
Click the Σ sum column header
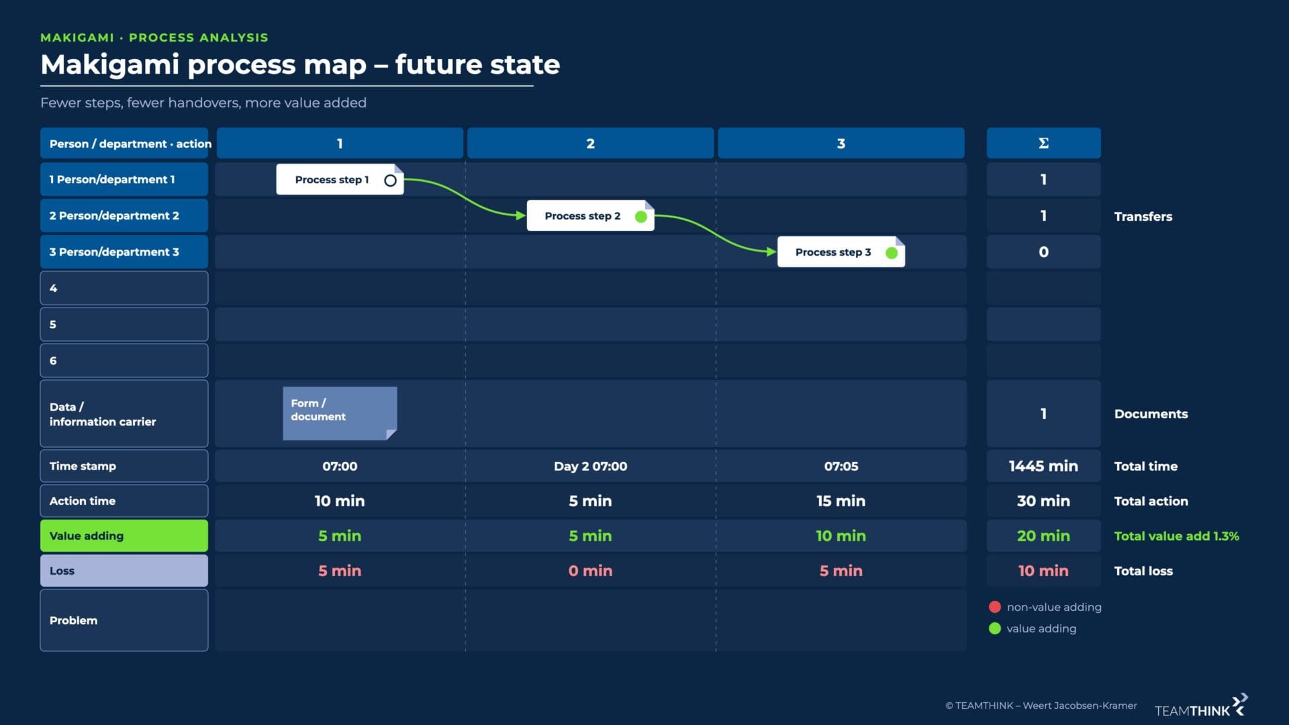[x=1043, y=143]
